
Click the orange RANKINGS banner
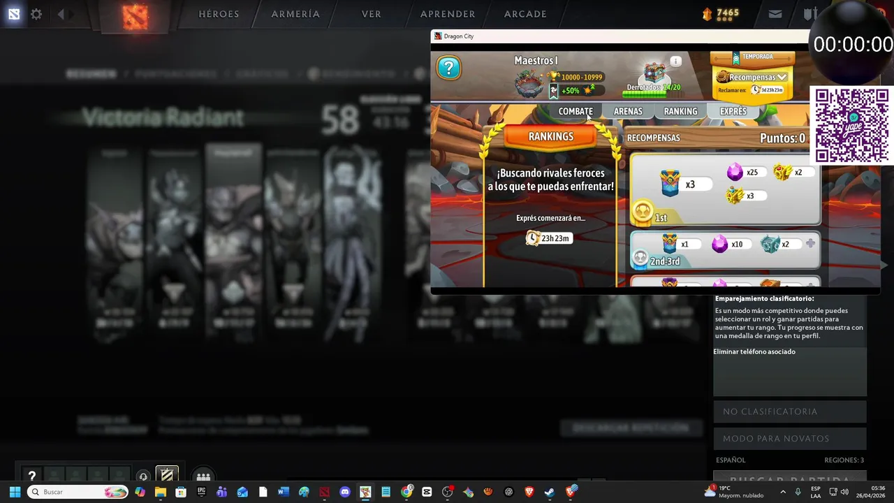tap(550, 137)
